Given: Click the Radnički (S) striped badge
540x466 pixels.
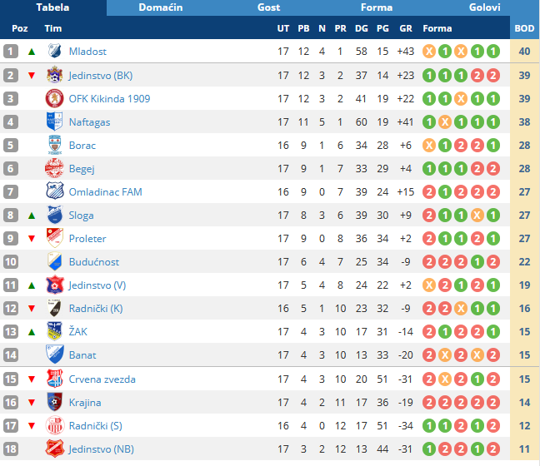Looking at the screenshot, I should pyautogui.click(x=55, y=425).
